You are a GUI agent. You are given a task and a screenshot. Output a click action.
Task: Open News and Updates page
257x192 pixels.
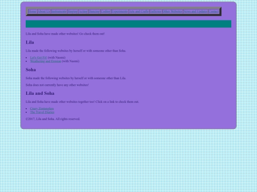[195, 11]
